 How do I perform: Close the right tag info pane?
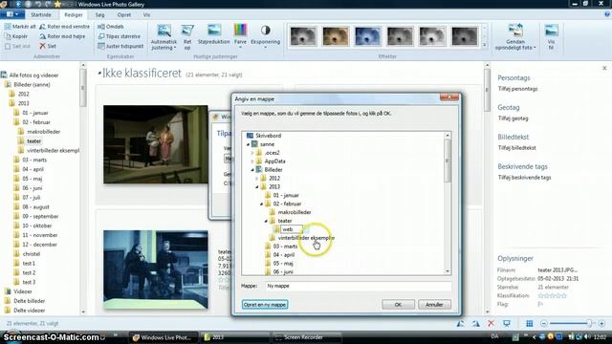pyautogui.click(x=604, y=68)
